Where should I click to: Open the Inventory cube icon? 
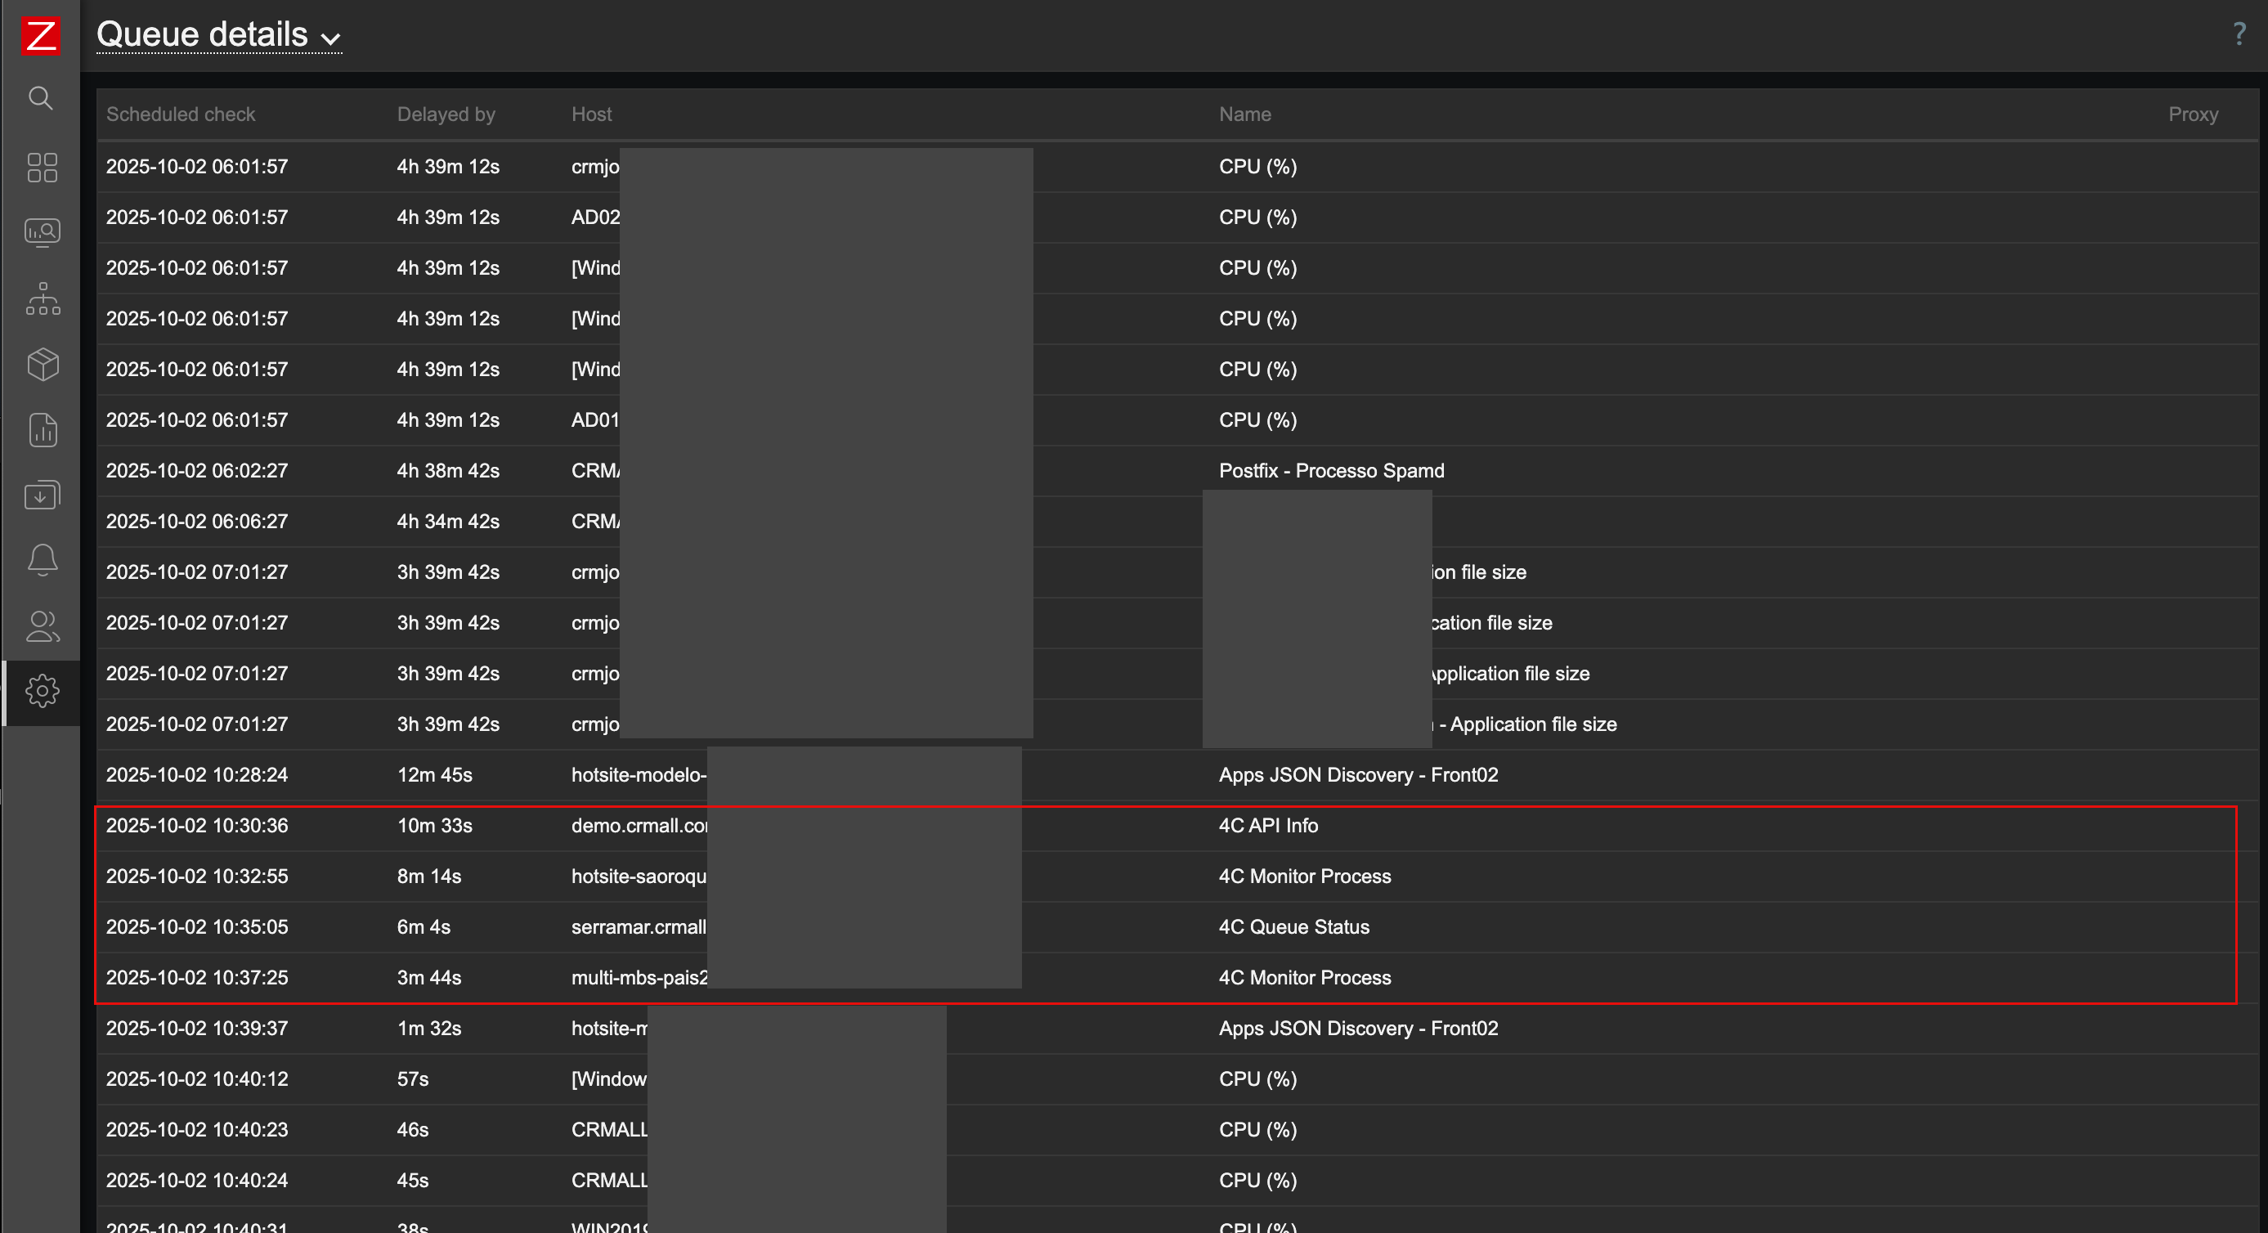point(42,364)
